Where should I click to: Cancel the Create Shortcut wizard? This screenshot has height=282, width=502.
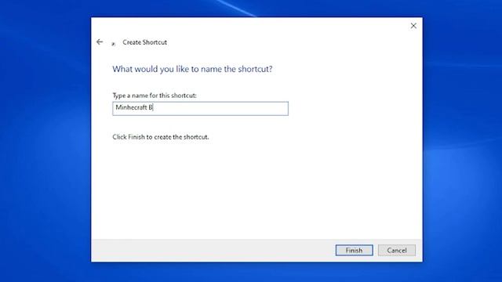click(397, 251)
